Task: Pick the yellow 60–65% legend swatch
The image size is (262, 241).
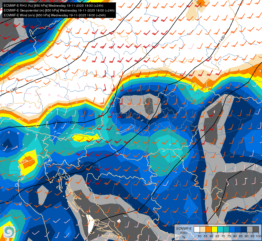Action: 215,229
